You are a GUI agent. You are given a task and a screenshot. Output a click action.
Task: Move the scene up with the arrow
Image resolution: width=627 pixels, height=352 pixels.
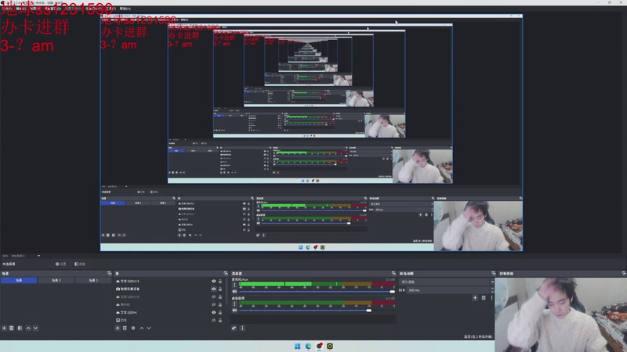point(28,328)
